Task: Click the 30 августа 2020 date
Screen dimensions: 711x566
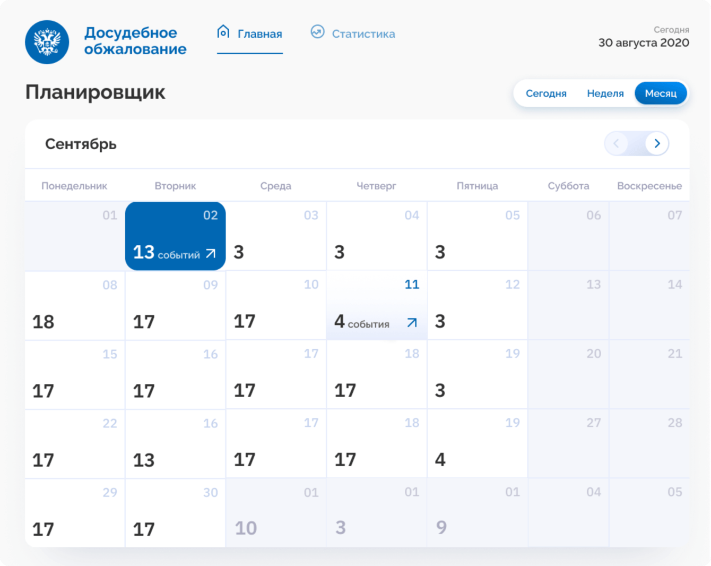Action: click(644, 42)
